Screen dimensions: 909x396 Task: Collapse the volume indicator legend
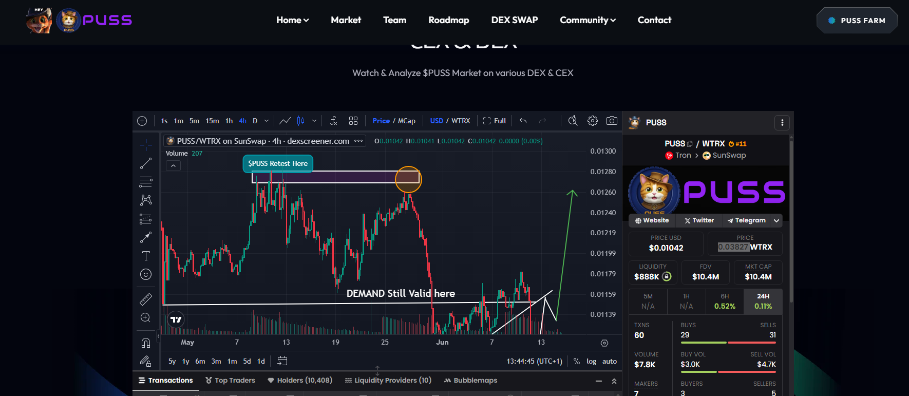coord(173,166)
